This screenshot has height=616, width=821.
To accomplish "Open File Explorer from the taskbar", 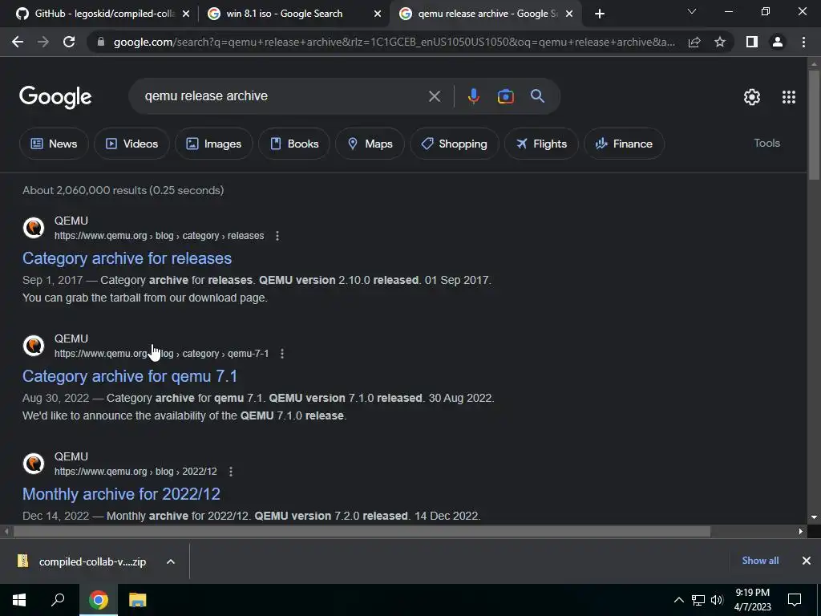I will [137, 600].
